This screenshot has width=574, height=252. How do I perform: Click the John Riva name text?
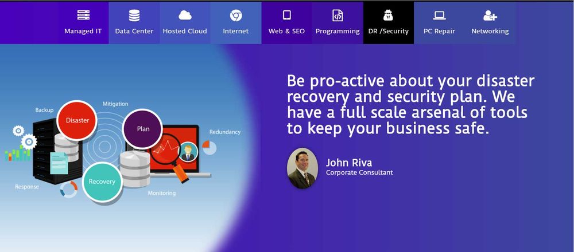pos(349,163)
